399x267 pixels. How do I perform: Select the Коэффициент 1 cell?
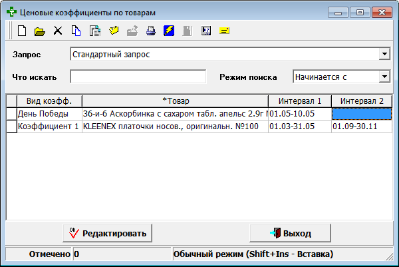click(49, 127)
